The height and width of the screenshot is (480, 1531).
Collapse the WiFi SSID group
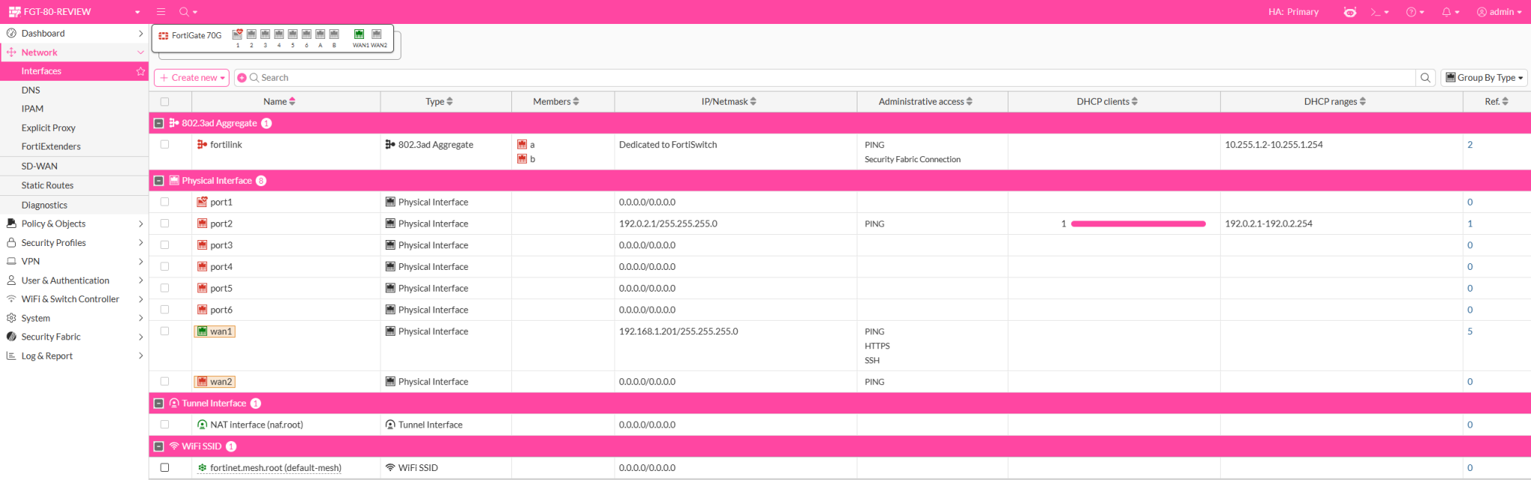(158, 446)
